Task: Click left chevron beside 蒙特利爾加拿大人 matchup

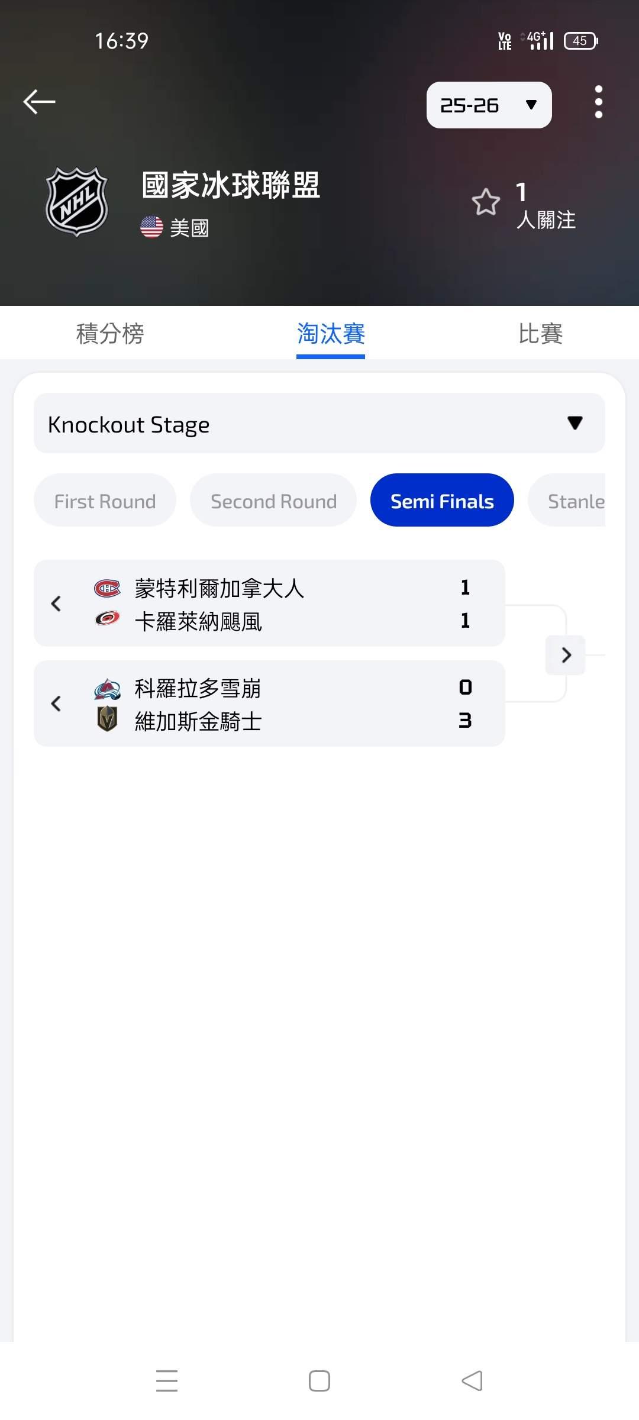Action: click(56, 603)
